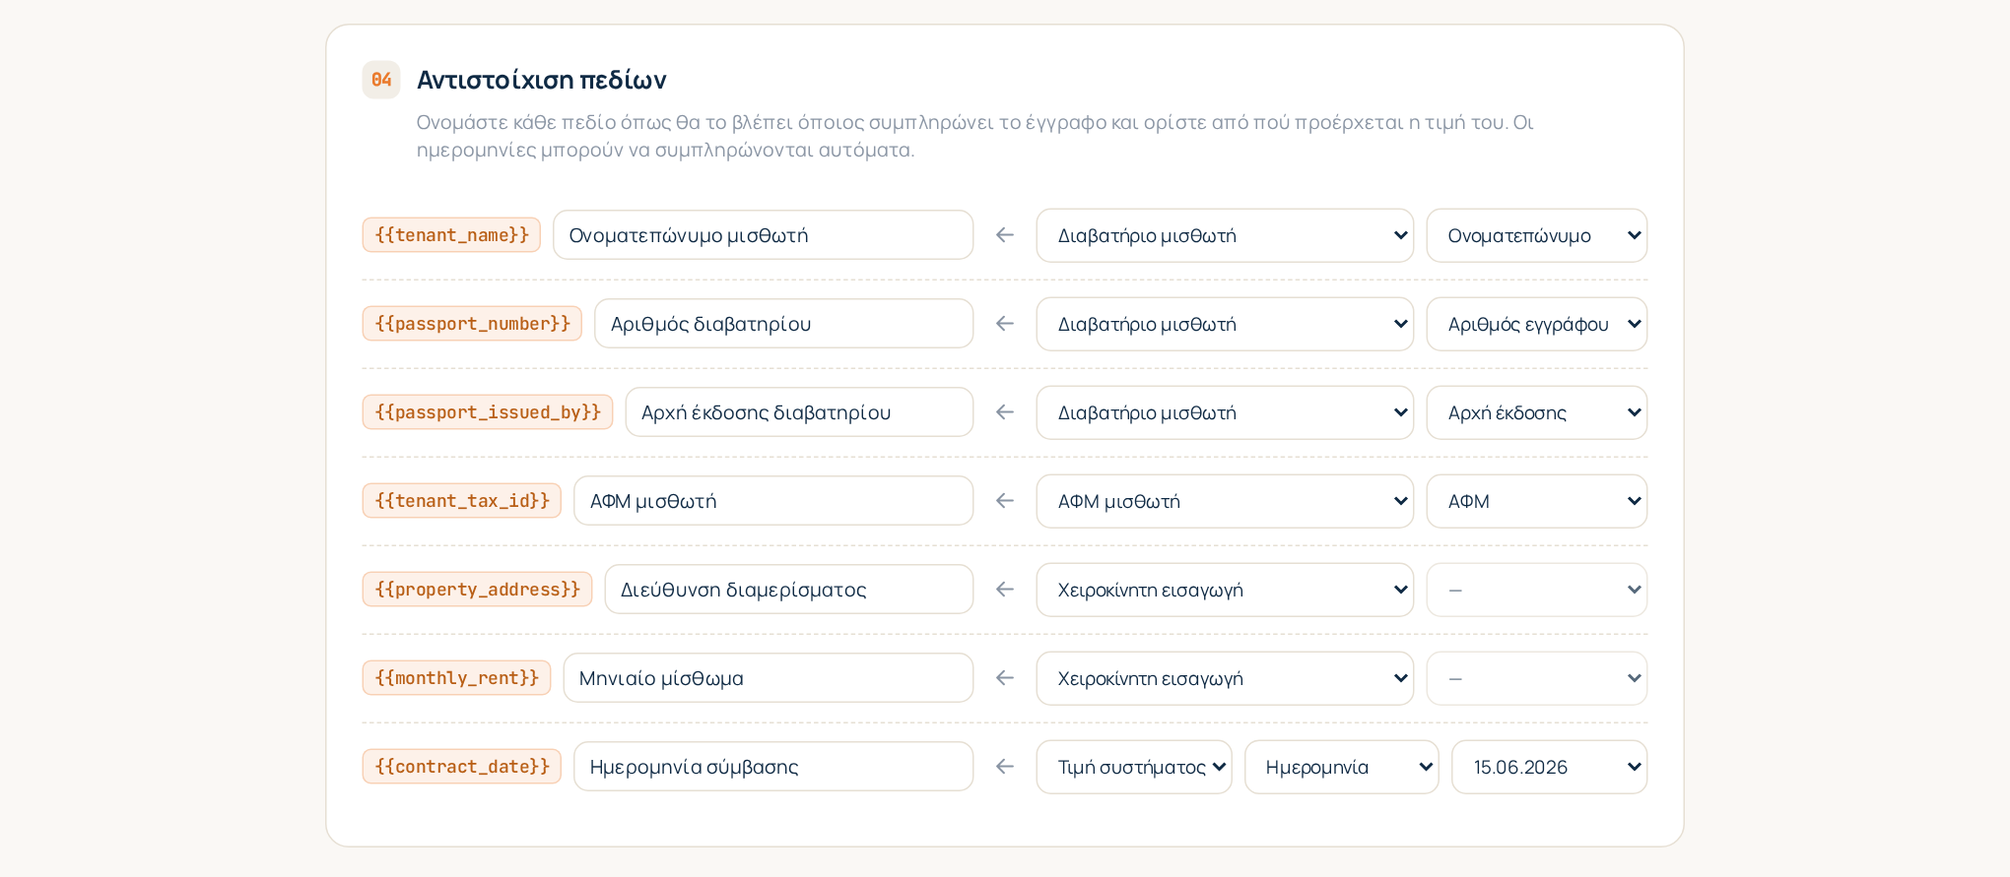Expand the Ημερομηνία type dropdown
2010x877 pixels.
pos(1342,767)
